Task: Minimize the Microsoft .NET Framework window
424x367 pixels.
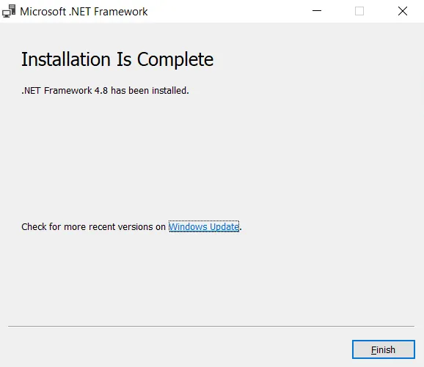Action: click(317, 11)
